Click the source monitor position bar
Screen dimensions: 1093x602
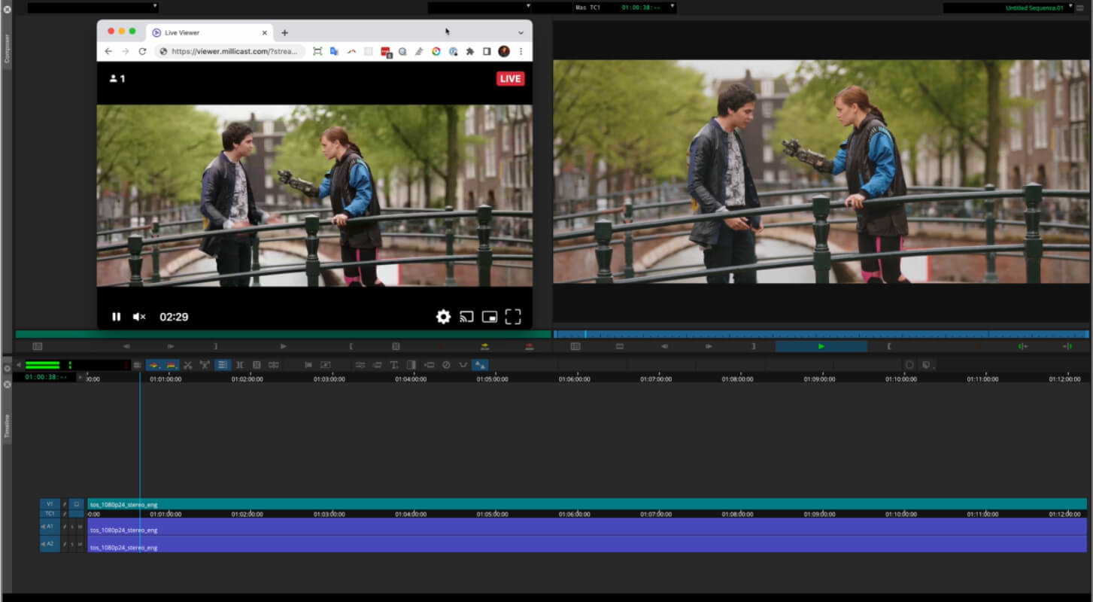tap(284, 334)
